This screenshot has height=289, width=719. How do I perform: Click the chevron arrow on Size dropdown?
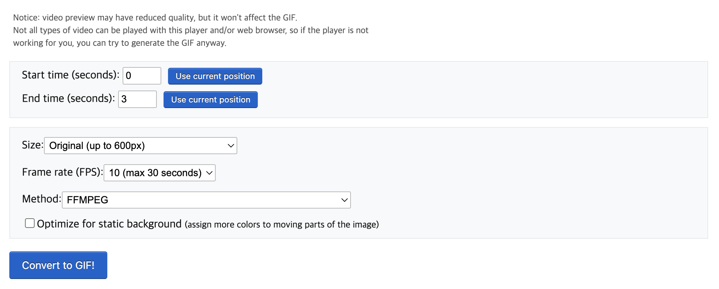pyautogui.click(x=231, y=146)
